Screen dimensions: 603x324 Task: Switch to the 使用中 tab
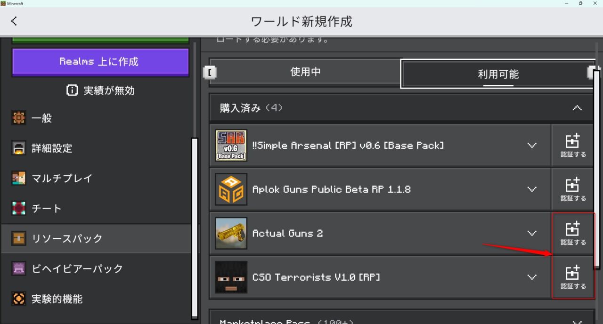pos(305,72)
